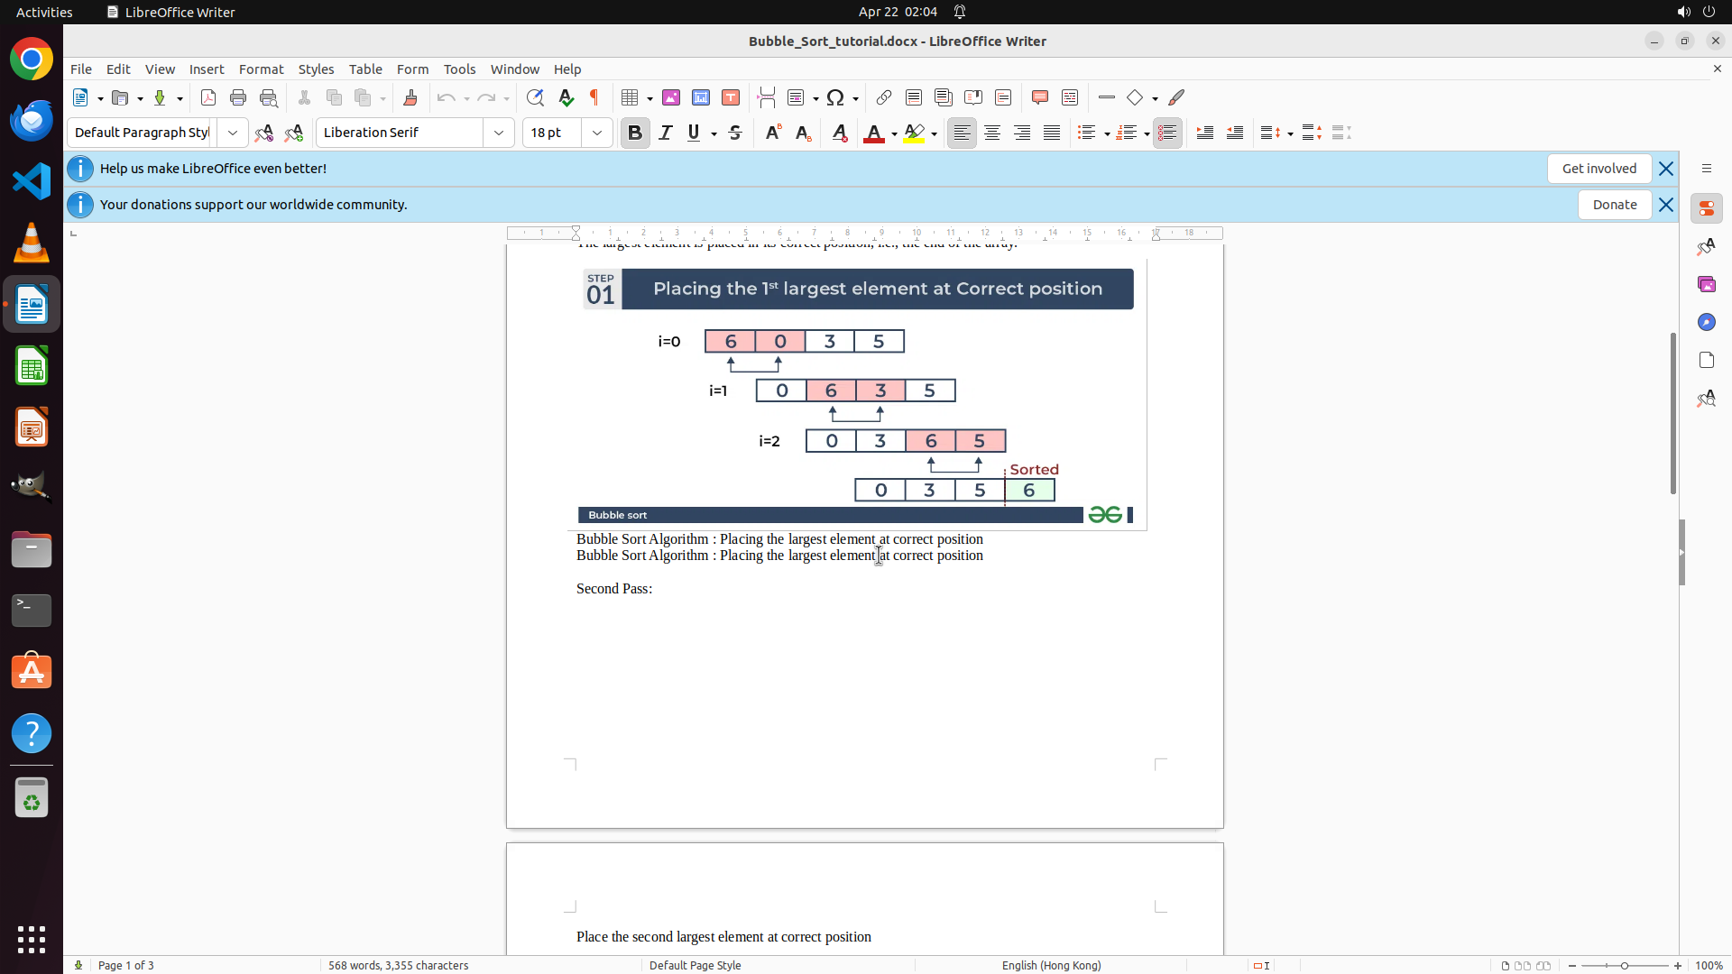Open the Table menu
Viewport: 1732px width, 974px height.
(365, 69)
